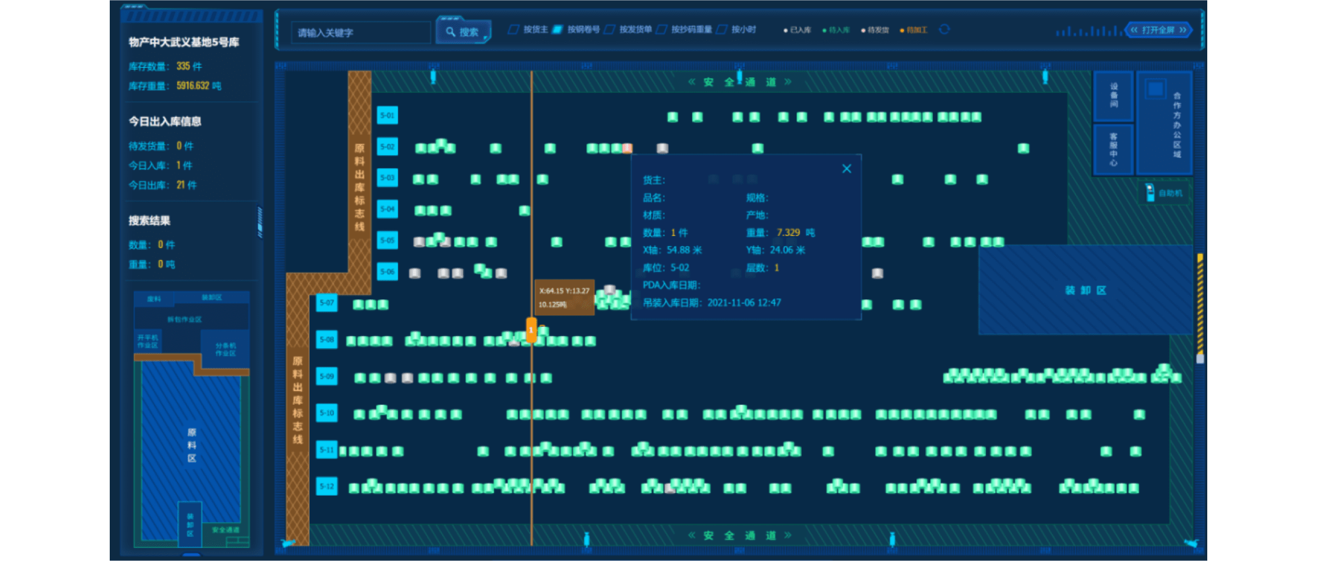Toggle the 按抄码重量 filter checkbox

click(x=662, y=30)
